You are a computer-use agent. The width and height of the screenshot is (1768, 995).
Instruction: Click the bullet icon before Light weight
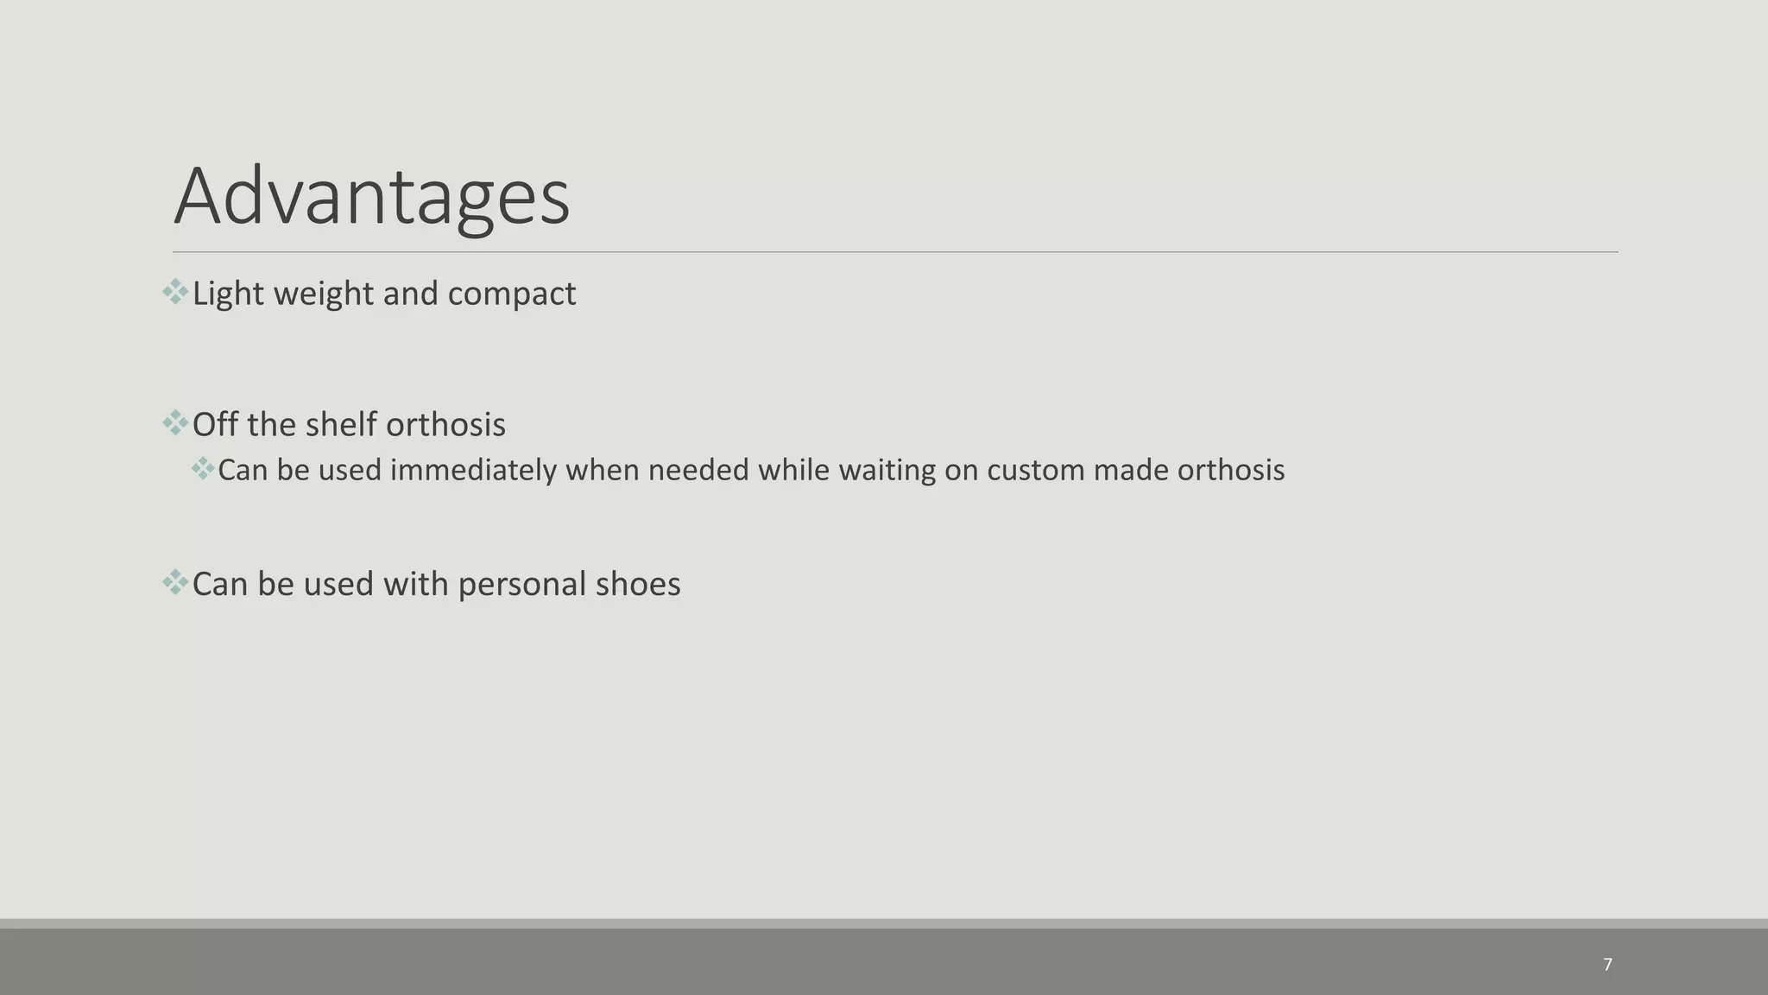click(175, 292)
